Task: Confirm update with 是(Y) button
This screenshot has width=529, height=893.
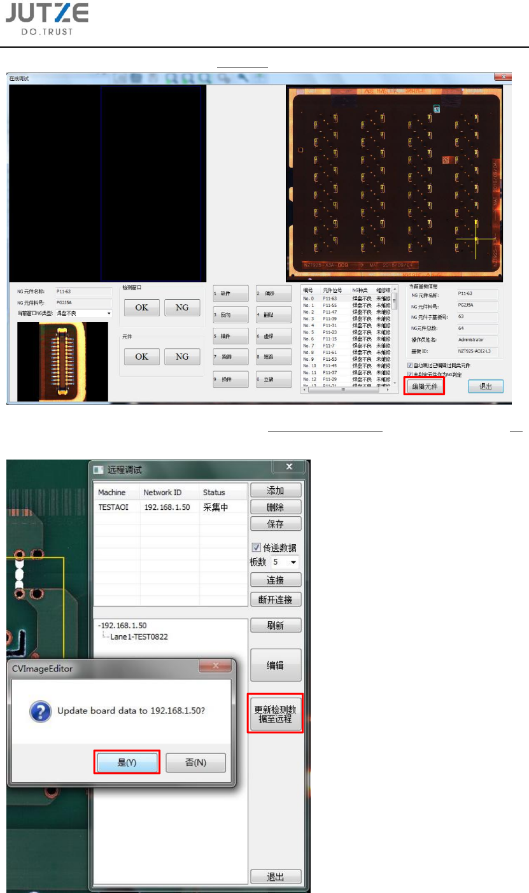Action: click(127, 763)
